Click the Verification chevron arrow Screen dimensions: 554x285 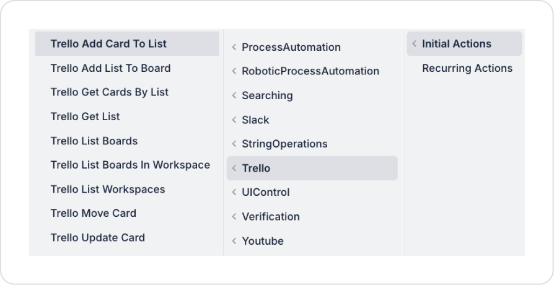pyautogui.click(x=234, y=217)
